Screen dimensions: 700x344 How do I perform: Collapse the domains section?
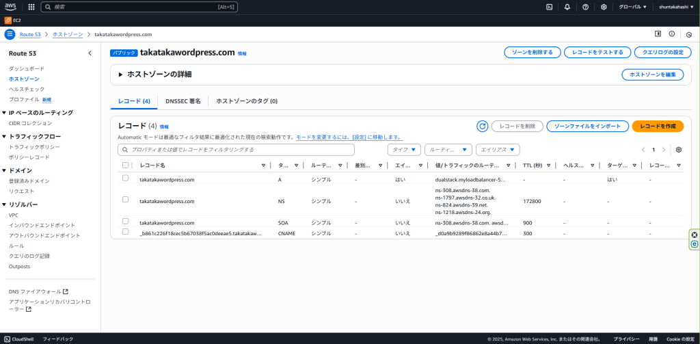(5, 171)
